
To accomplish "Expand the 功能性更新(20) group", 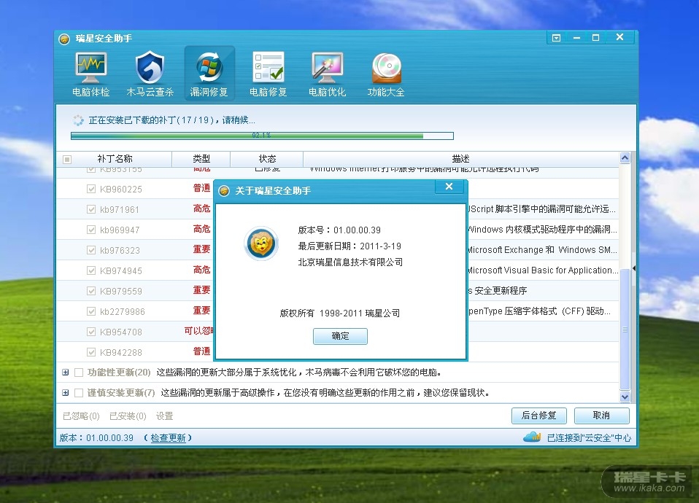I will coord(66,373).
